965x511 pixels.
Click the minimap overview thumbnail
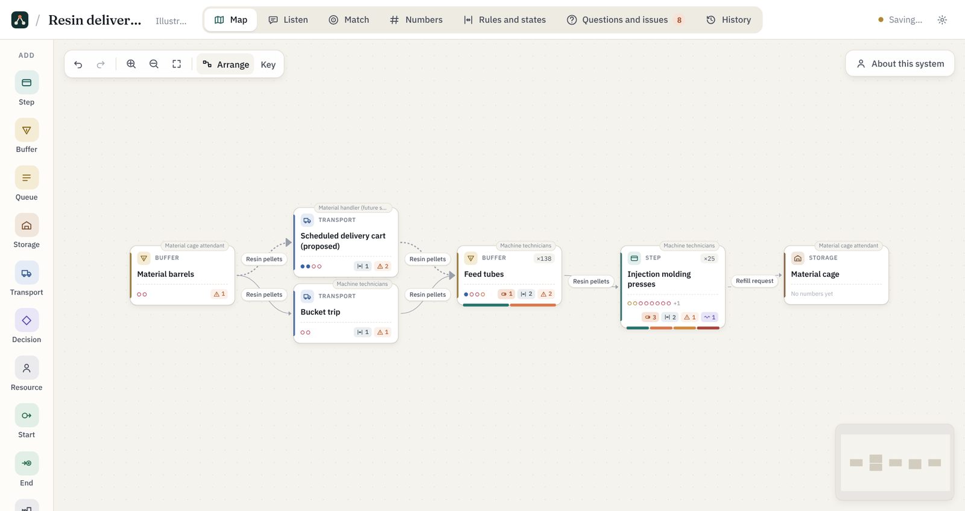pyautogui.click(x=895, y=462)
